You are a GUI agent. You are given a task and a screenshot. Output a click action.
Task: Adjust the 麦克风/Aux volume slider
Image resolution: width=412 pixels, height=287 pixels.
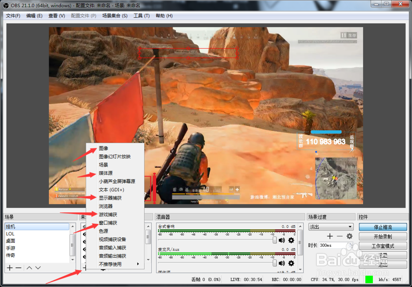coord(274,263)
